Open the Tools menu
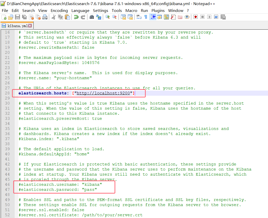Image resolution: width=268 pixels, height=218 pixels. click(117, 11)
